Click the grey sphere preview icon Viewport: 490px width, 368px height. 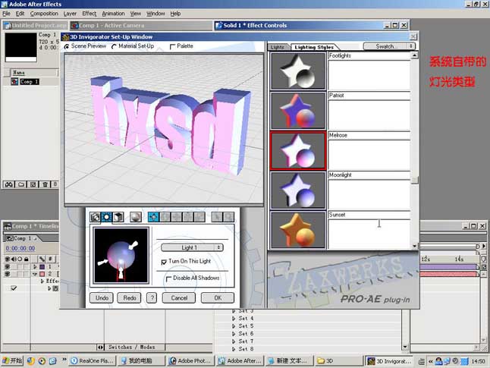pos(135,217)
